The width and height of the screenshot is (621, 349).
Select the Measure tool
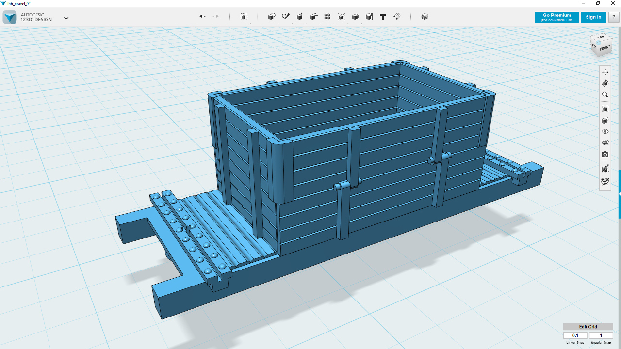coord(369,16)
